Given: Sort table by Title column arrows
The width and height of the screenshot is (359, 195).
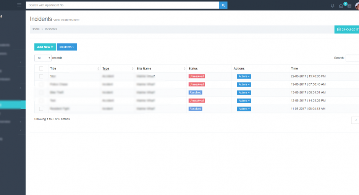Looking at the screenshot, I should coord(98,68).
